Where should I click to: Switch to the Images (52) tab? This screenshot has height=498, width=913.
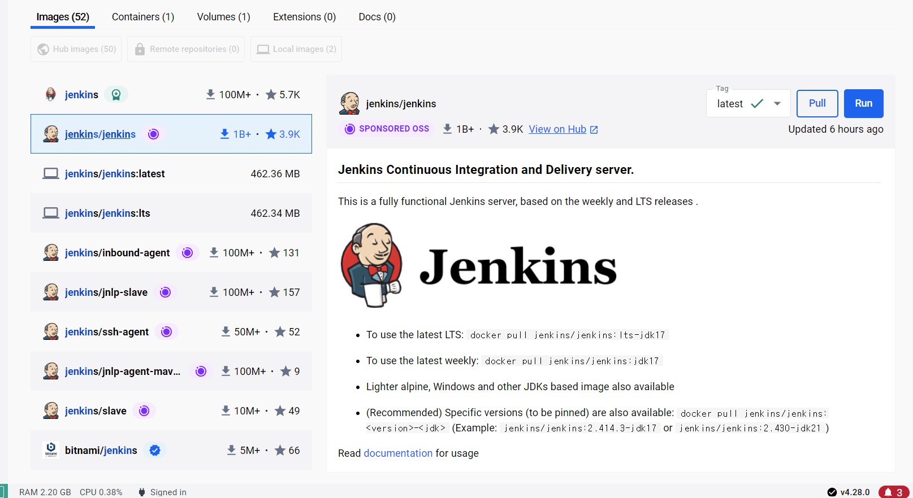click(63, 17)
